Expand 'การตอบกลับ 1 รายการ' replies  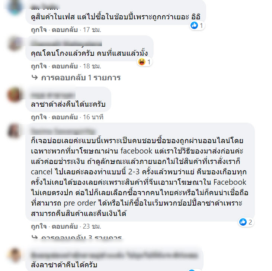(x=81, y=78)
